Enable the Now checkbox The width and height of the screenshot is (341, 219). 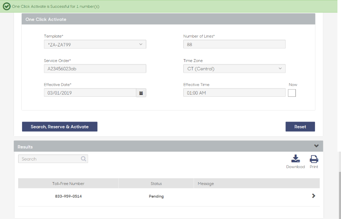(x=292, y=93)
